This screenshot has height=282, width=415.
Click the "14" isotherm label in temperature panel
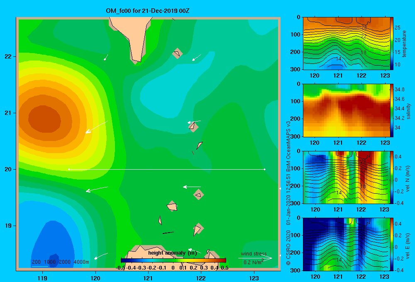pos(339,59)
